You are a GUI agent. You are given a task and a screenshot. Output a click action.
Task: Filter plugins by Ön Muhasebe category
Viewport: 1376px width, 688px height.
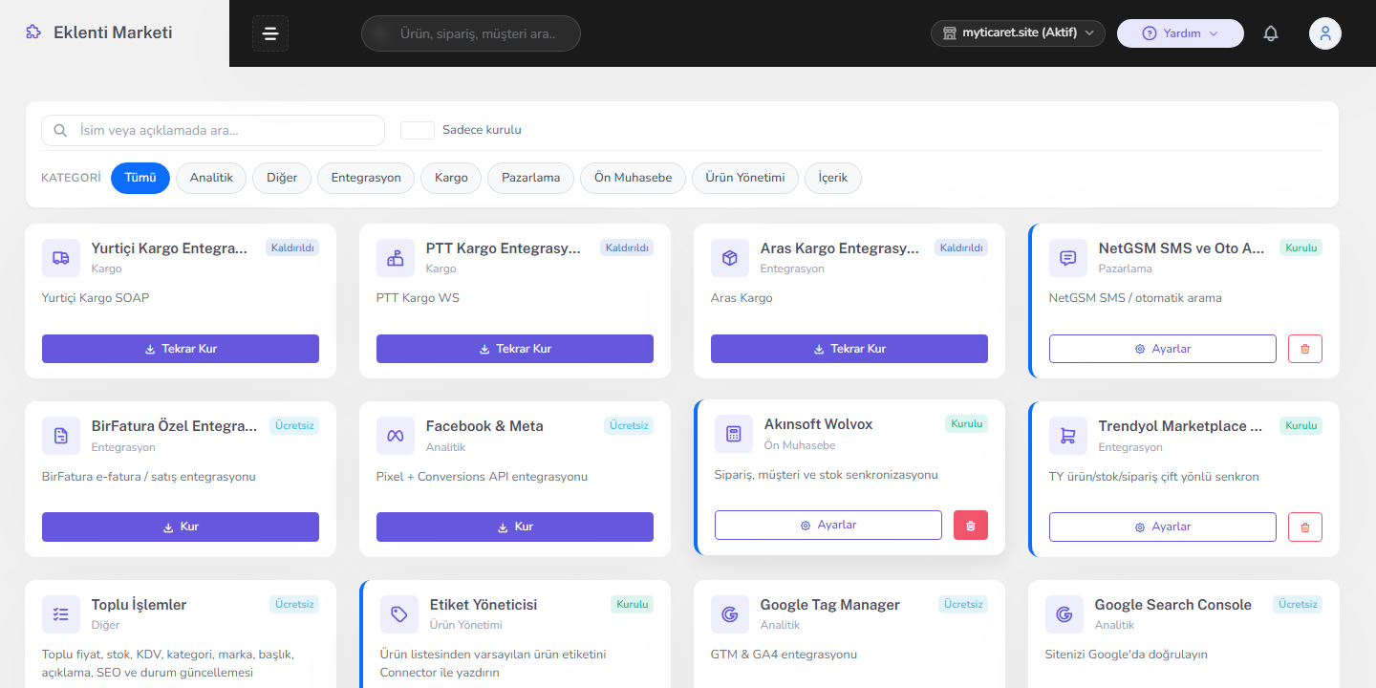click(633, 178)
